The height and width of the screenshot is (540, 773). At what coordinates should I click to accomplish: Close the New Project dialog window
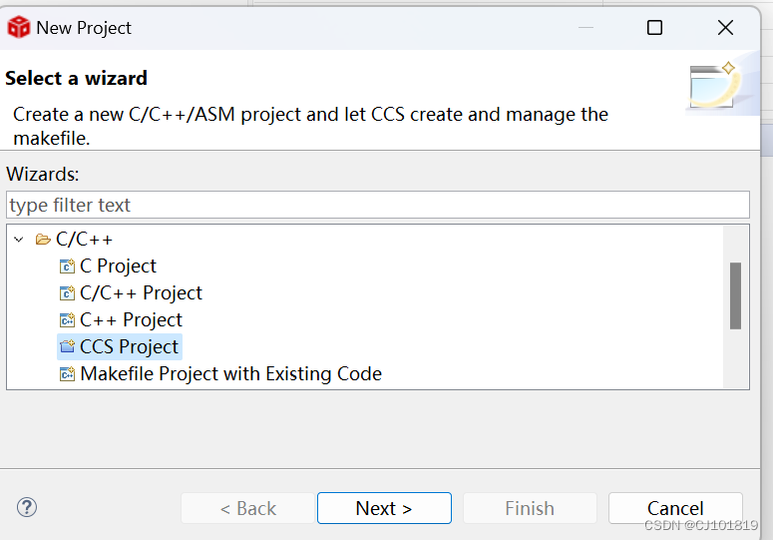(x=725, y=28)
